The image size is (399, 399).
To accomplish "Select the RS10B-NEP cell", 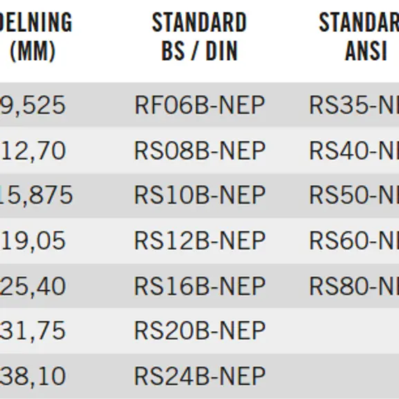I will click(x=200, y=195).
